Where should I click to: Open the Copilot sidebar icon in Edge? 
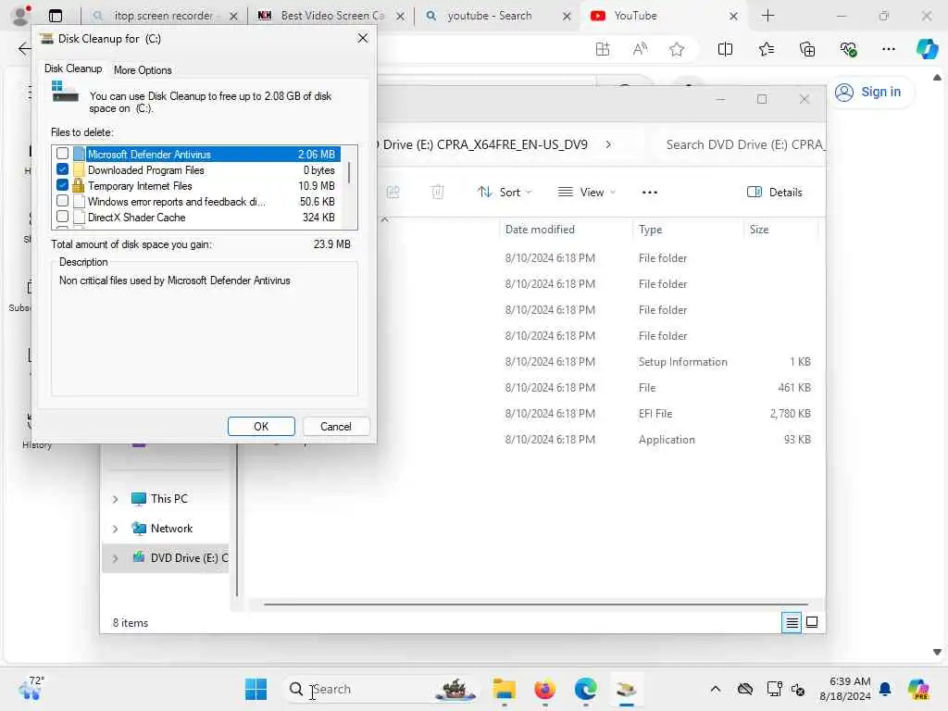[x=927, y=50]
